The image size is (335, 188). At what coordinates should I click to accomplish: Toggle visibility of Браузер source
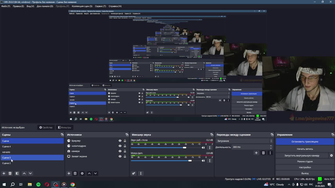(x=120, y=141)
